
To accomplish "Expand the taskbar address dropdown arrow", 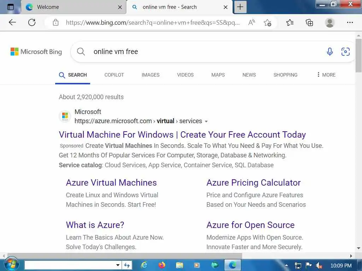I will pyautogui.click(x=118, y=265).
